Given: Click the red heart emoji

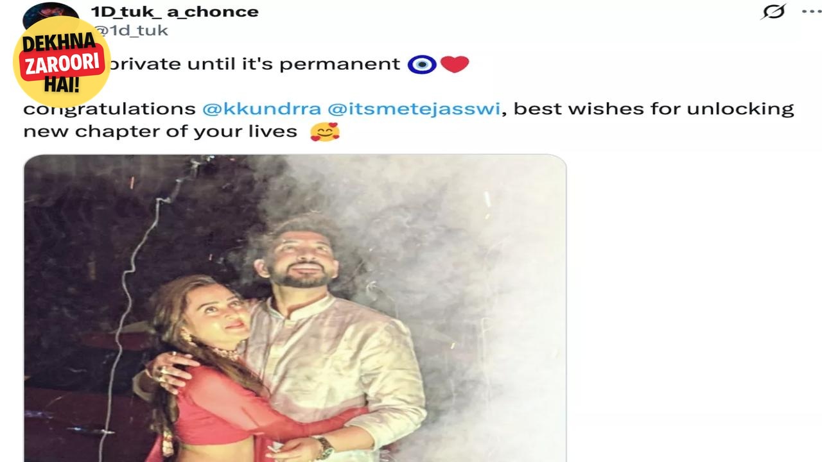Looking at the screenshot, I should click(455, 64).
